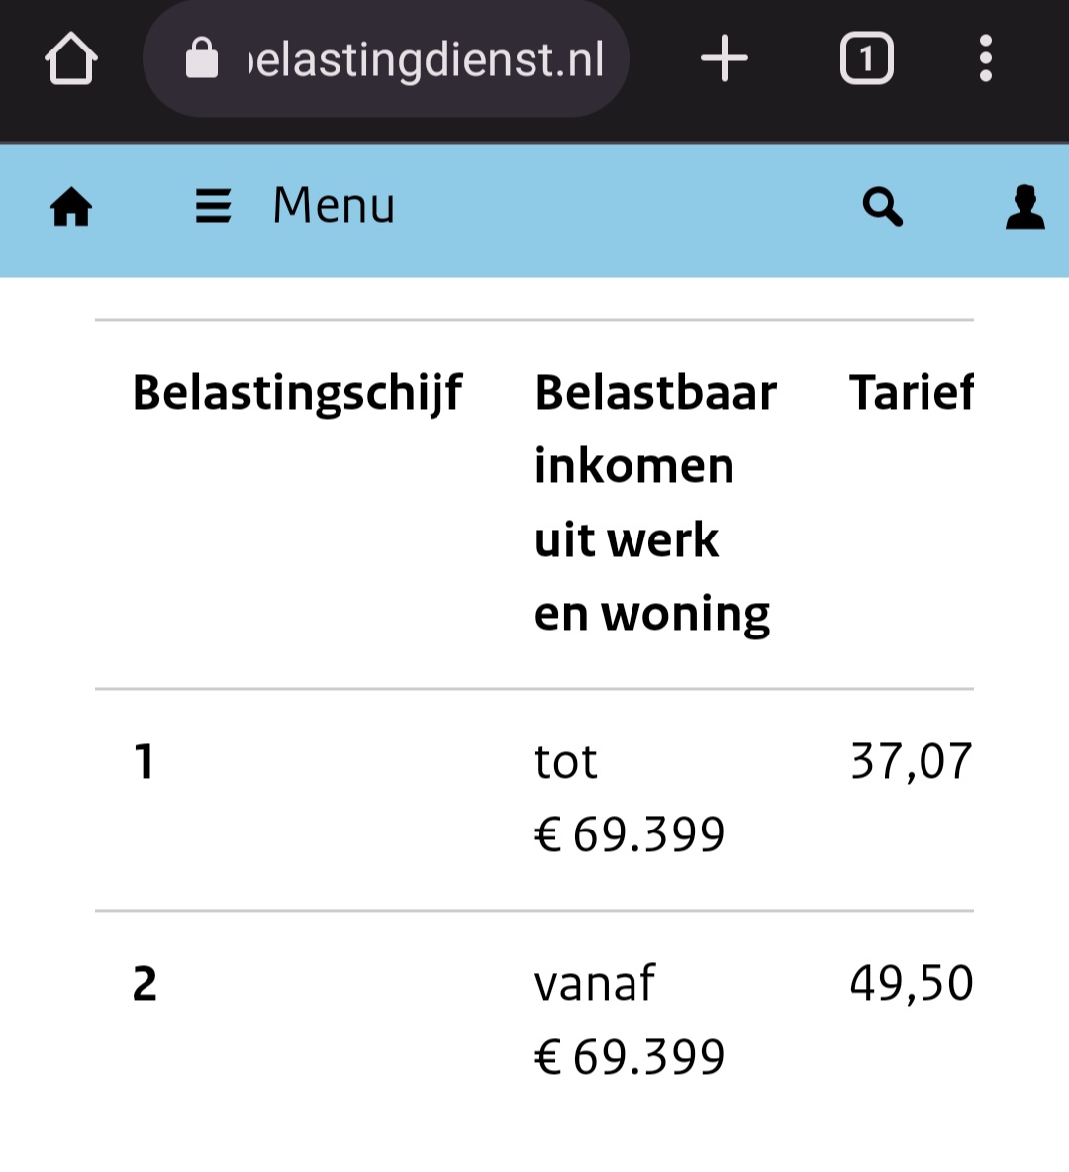1069x1172 pixels.
Task: Select the vanaf € 69.399 income cell
Action: point(630,1020)
